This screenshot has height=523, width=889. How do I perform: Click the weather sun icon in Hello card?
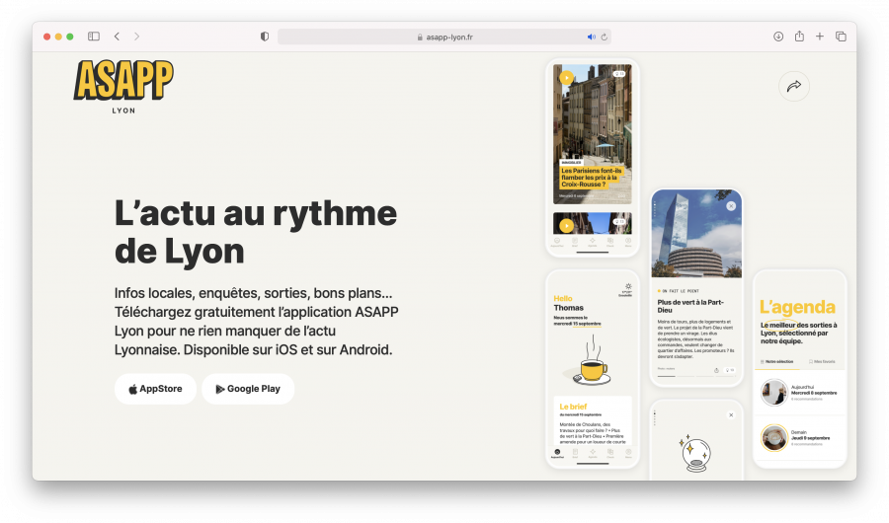coord(628,287)
